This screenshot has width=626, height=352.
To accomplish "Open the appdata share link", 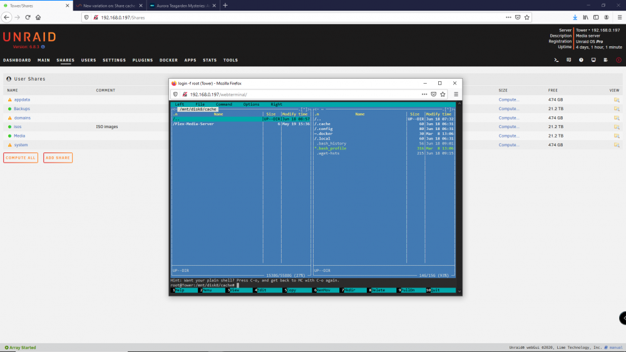I will click(22, 99).
